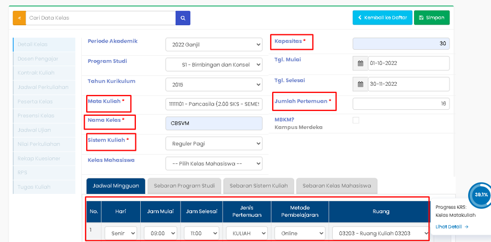The image size is (491, 242).
Task: Click the Kembali ke Daftar button
Action: pos(382,17)
